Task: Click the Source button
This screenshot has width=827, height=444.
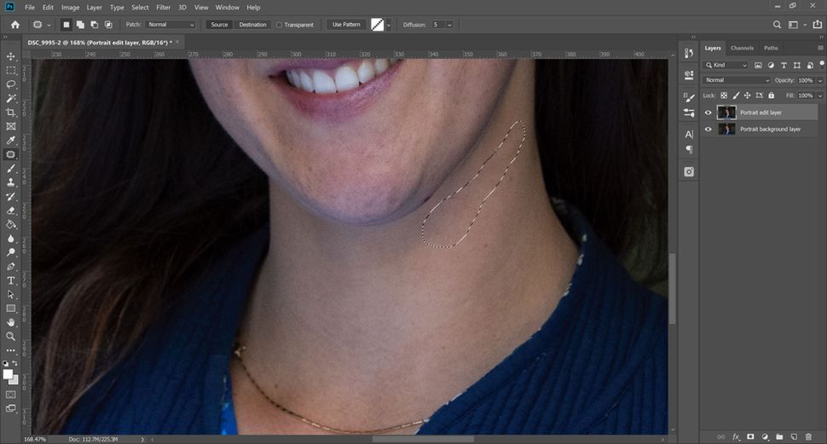Action: pyautogui.click(x=219, y=25)
